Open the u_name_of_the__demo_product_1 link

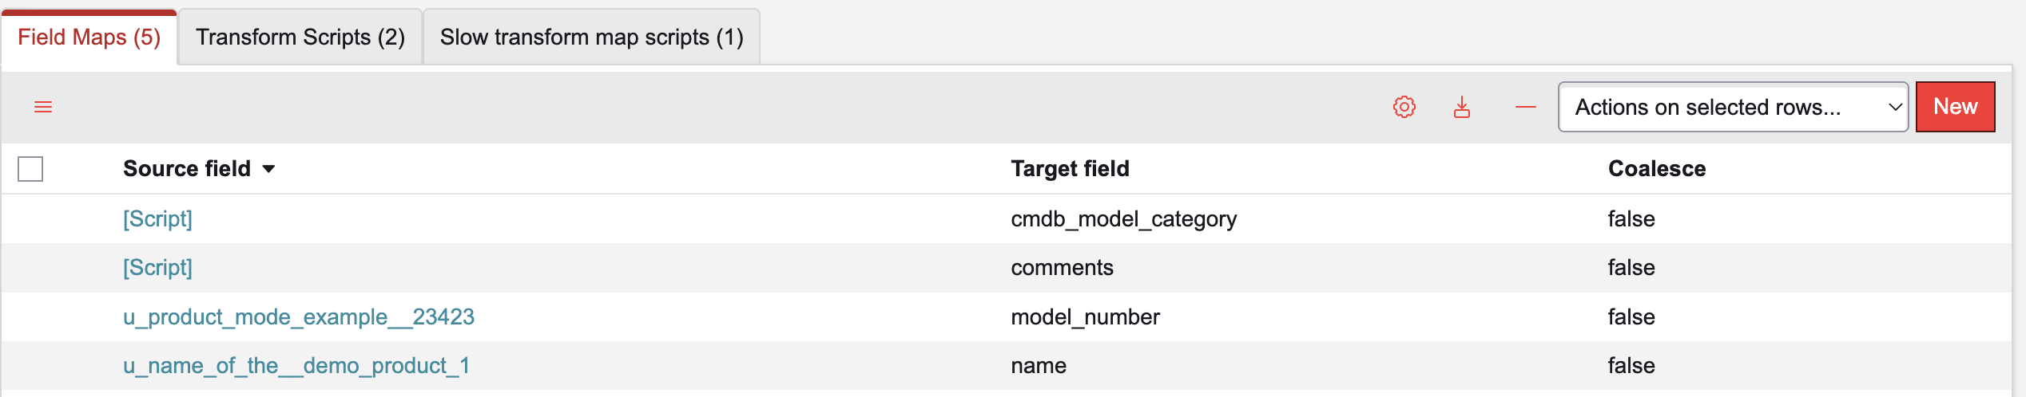[x=296, y=366]
